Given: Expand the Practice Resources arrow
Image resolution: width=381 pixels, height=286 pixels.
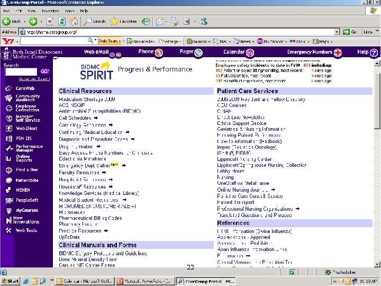Looking at the screenshot, I should pyautogui.click(x=106, y=231).
